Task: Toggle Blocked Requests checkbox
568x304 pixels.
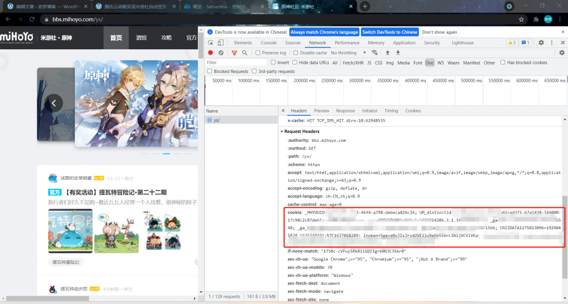Action: [x=209, y=71]
